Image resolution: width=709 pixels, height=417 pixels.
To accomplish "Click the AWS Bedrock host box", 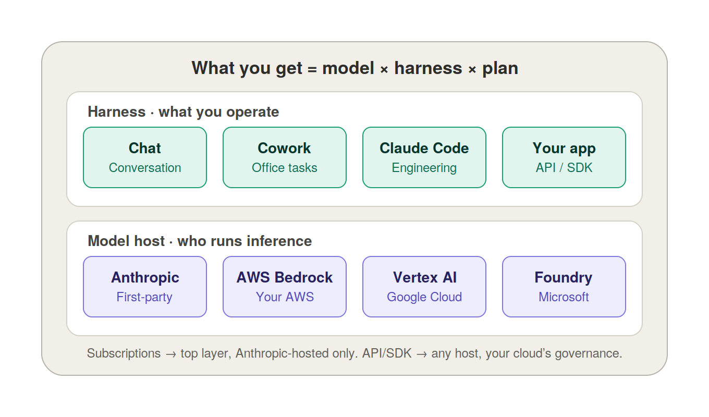I will [x=285, y=287].
